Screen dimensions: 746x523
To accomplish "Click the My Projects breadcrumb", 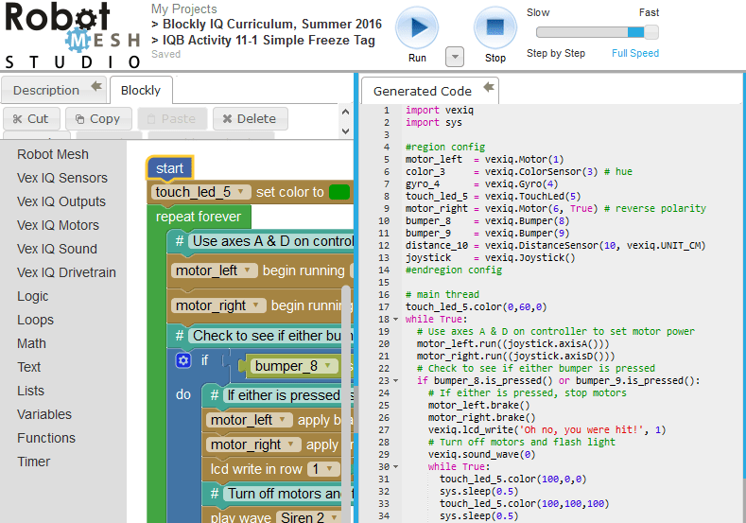I will click(x=183, y=9).
